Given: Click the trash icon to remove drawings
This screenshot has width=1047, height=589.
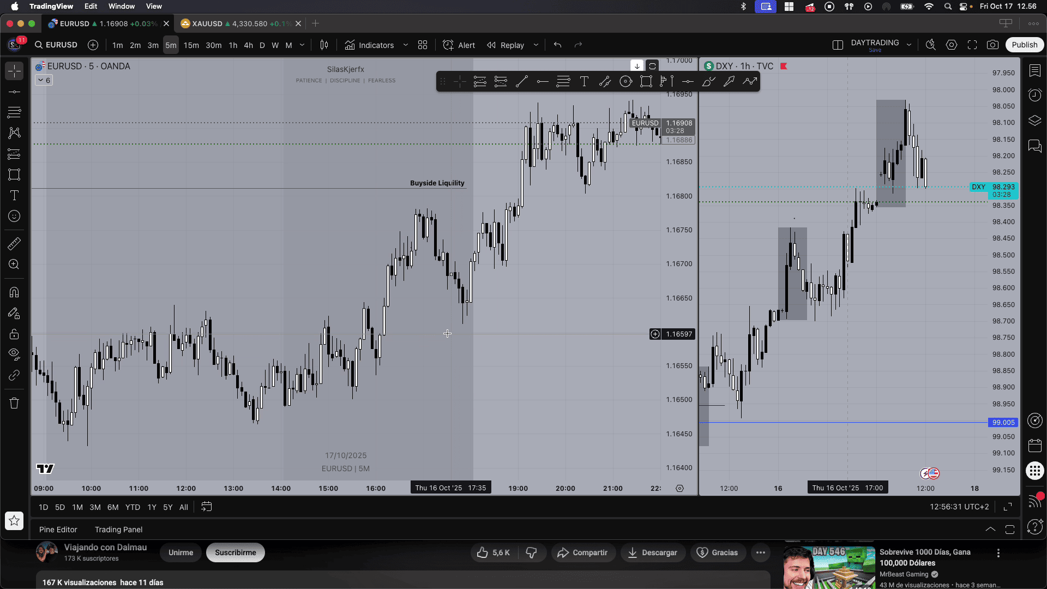Looking at the screenshot, I should [x=14, y=403].
